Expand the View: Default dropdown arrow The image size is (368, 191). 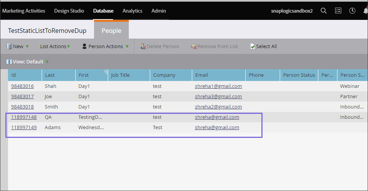47,62
